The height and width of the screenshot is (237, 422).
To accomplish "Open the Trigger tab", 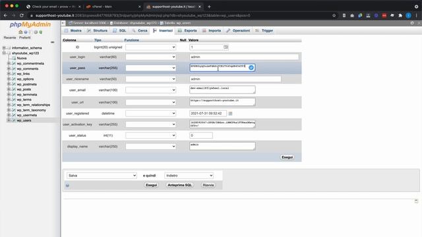I will click(x=264, y=31).
